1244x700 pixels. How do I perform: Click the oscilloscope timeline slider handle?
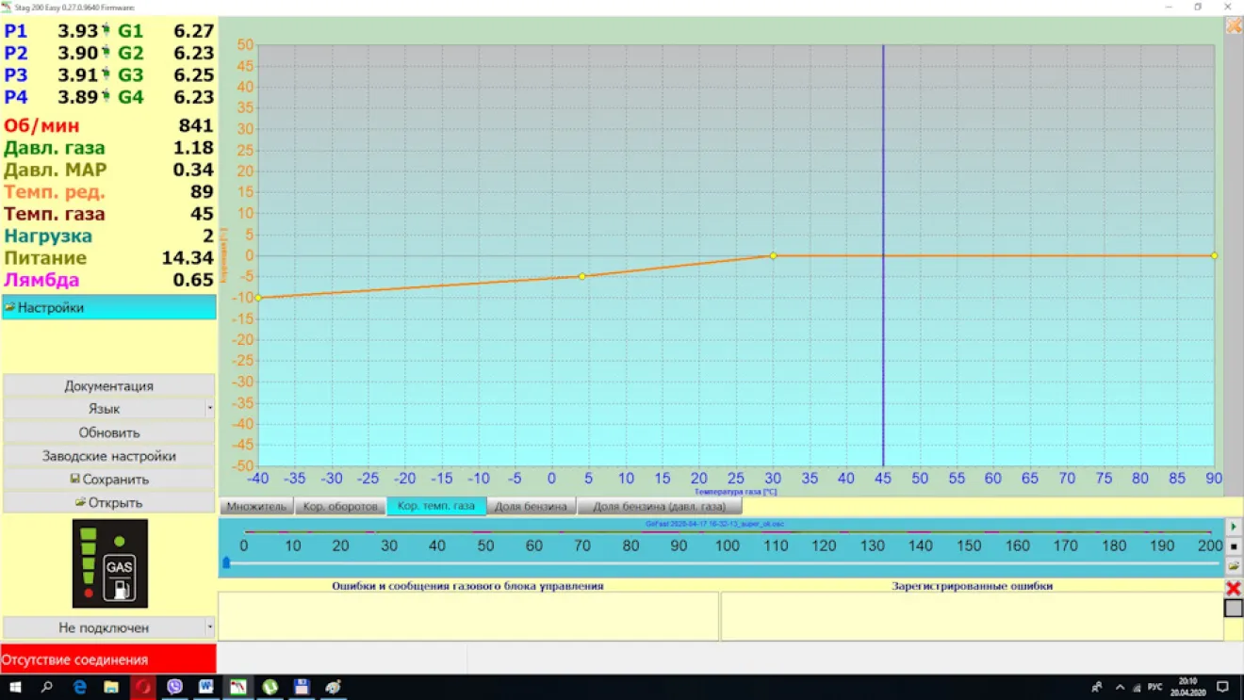pos(226,562)
